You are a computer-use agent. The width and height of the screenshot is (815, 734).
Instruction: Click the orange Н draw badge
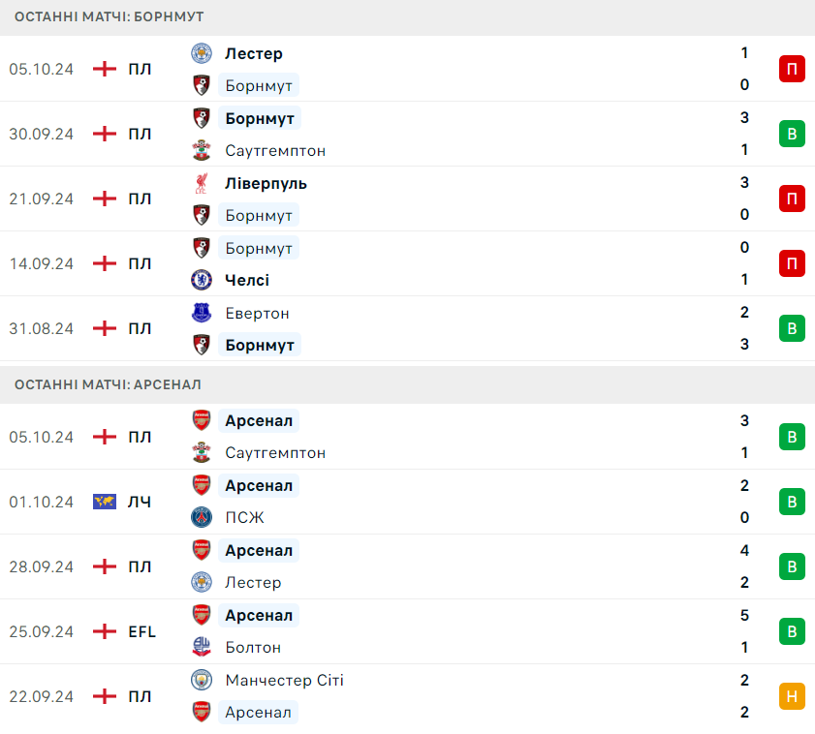point(792,696)
